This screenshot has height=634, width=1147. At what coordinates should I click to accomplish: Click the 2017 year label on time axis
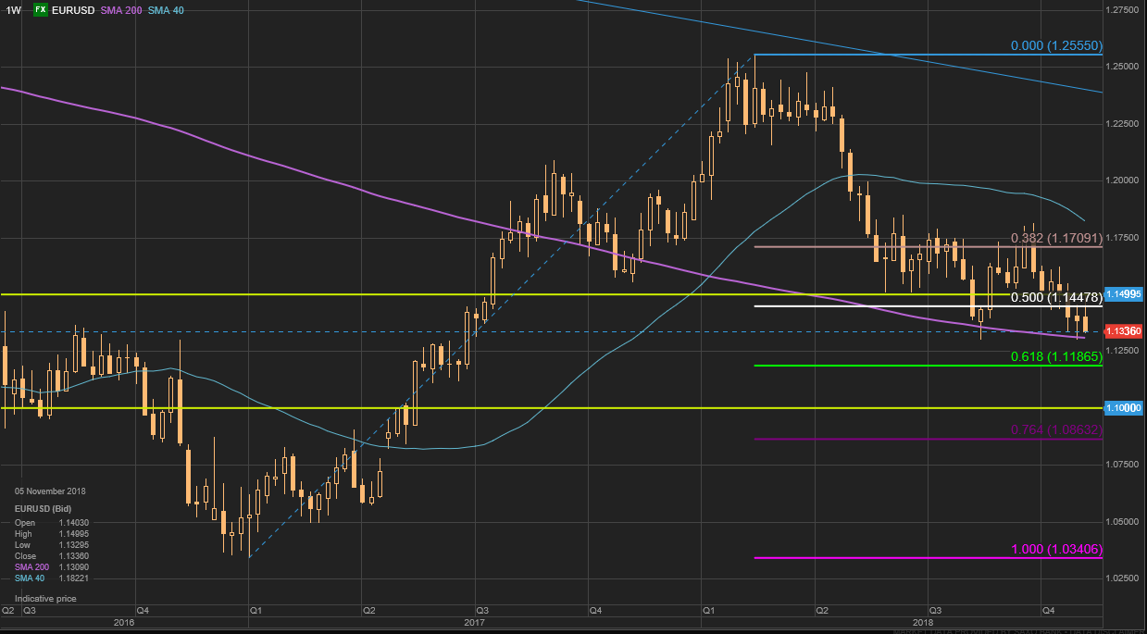(x=474, y=623)
